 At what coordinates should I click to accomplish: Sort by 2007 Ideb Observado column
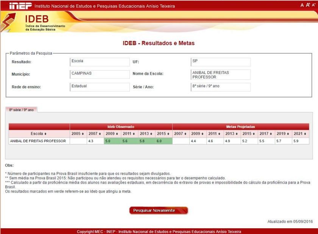pos(95,133)
